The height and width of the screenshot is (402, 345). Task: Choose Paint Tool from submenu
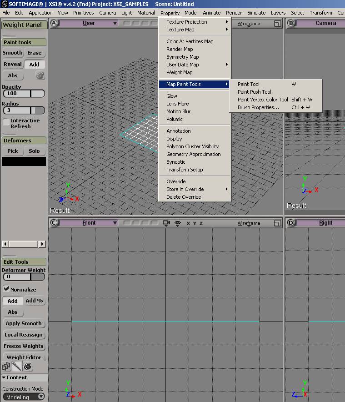click(x=275, y=84)
